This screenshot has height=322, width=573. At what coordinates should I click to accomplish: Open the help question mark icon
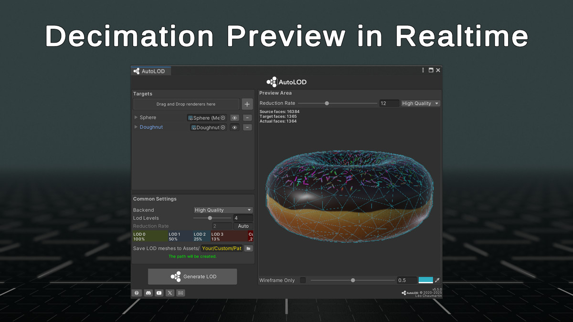[x=137, y=293]
